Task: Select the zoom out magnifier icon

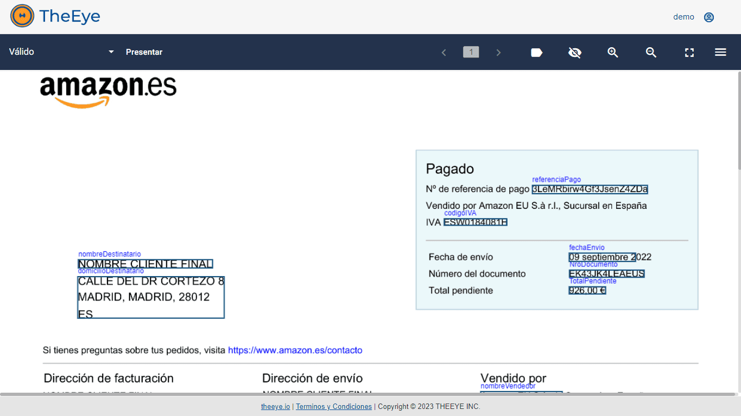Action: point(651,52)
